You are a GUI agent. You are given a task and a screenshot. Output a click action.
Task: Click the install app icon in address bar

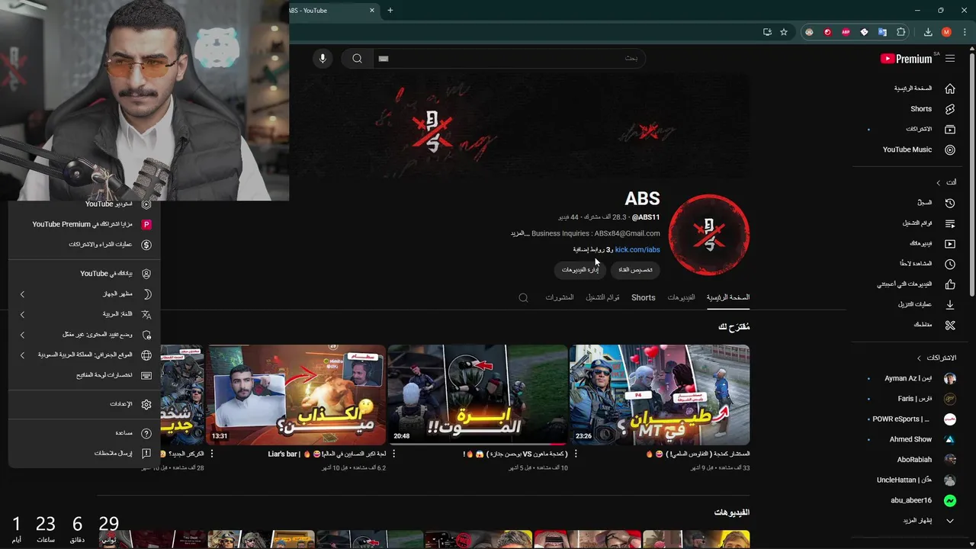767,32
